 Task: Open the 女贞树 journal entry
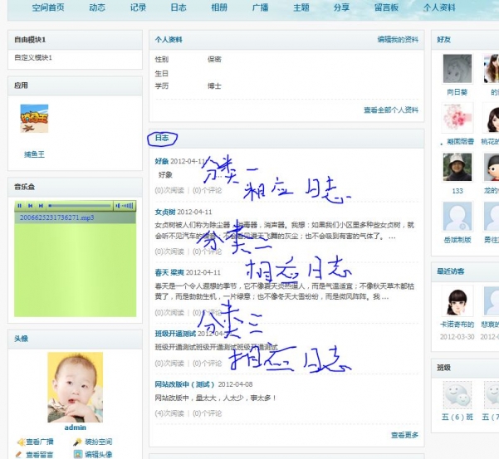[x=165, y=212]
